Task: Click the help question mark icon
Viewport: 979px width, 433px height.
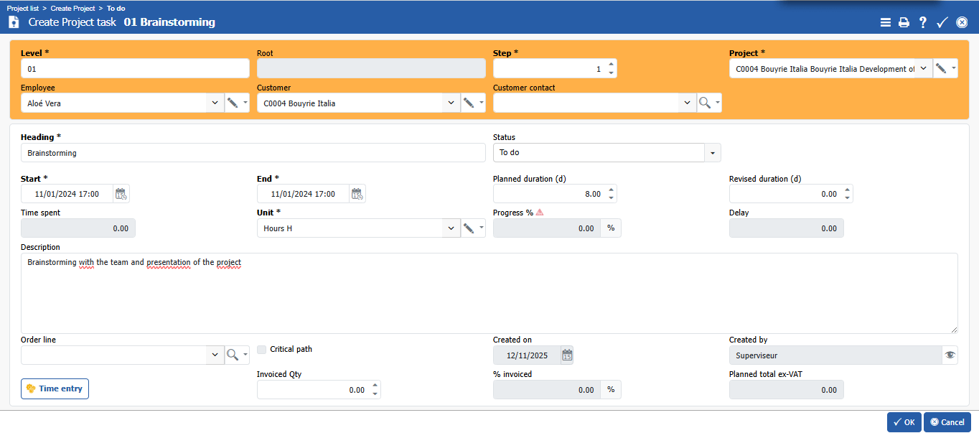Action: 923,22
